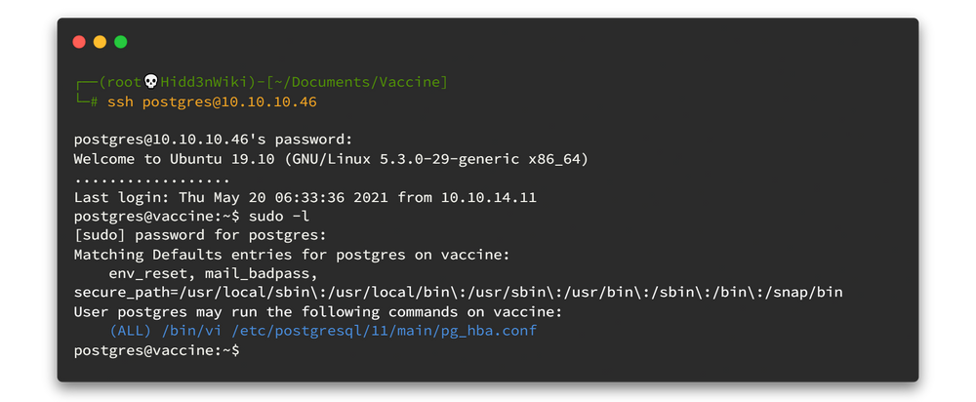Click the red close window button
This screenshot has height=402, width=976.
click(x=79, y=42)
